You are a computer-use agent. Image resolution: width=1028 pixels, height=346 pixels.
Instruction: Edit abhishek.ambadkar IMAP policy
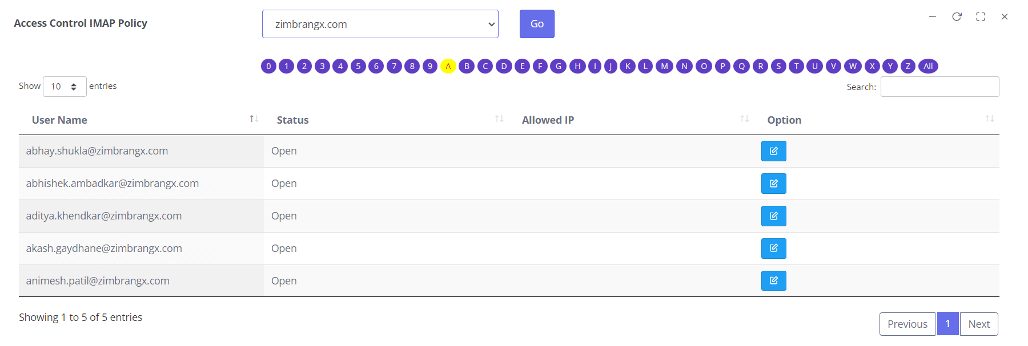(773, 184)
